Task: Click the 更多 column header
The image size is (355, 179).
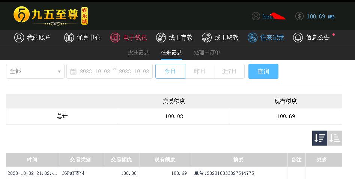Action: 324,159
